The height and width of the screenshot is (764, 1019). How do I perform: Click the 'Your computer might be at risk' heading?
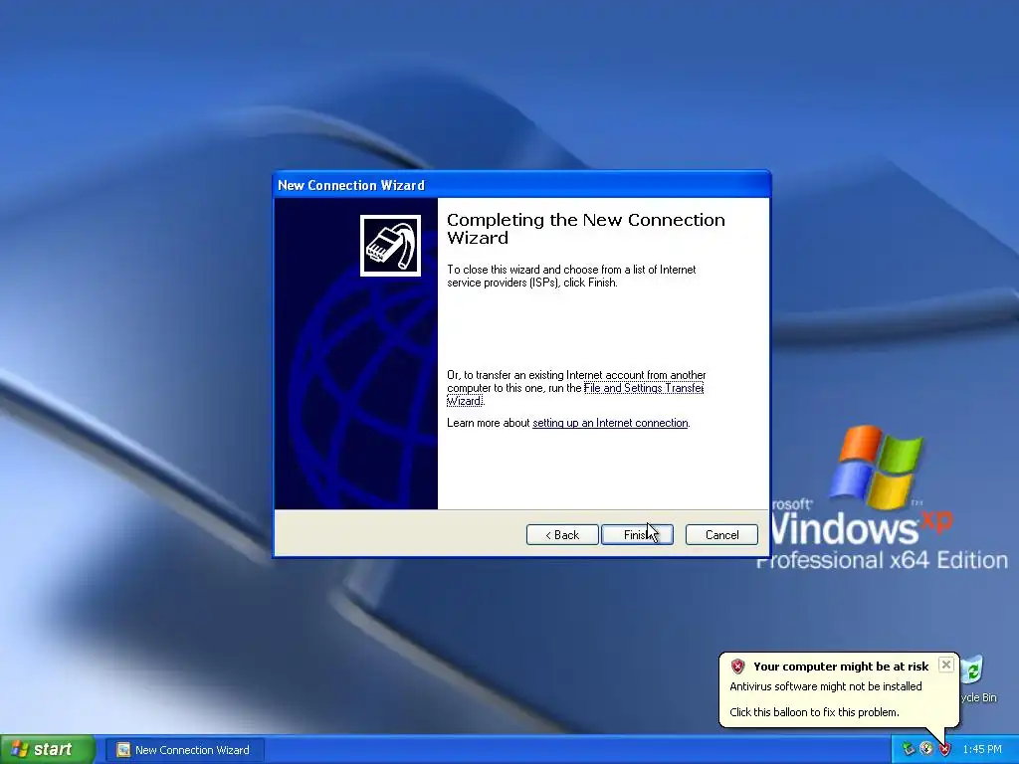(x=841, y=666)
